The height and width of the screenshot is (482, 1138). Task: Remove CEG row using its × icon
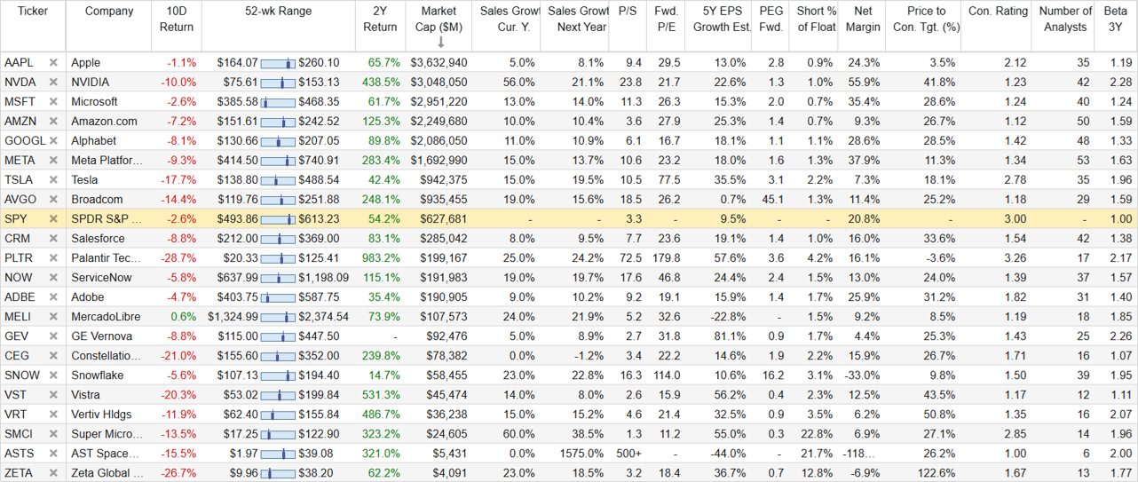pyautogui.click(x=53, y=356)
